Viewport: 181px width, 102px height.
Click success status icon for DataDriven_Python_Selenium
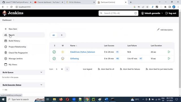(54, 52)
